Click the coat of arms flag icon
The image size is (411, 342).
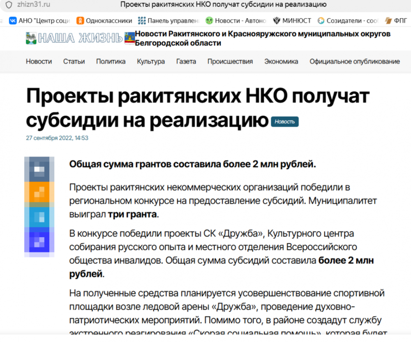click(129, 38)
